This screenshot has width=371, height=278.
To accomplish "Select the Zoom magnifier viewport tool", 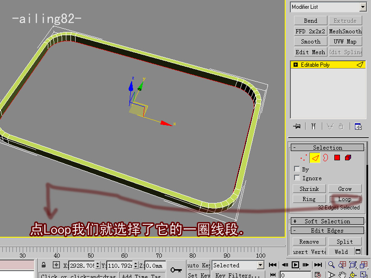I will pyautogui.click(x=331, y=265).
